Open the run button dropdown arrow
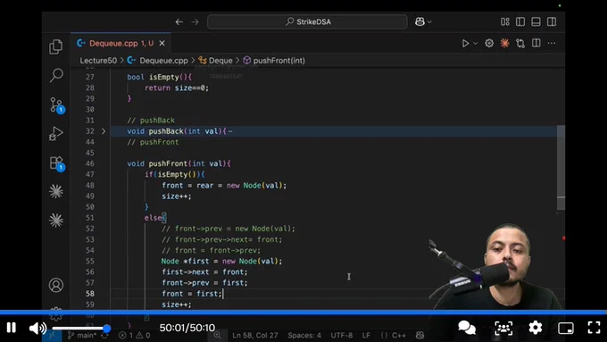607x342 pixels. [476, 44]
